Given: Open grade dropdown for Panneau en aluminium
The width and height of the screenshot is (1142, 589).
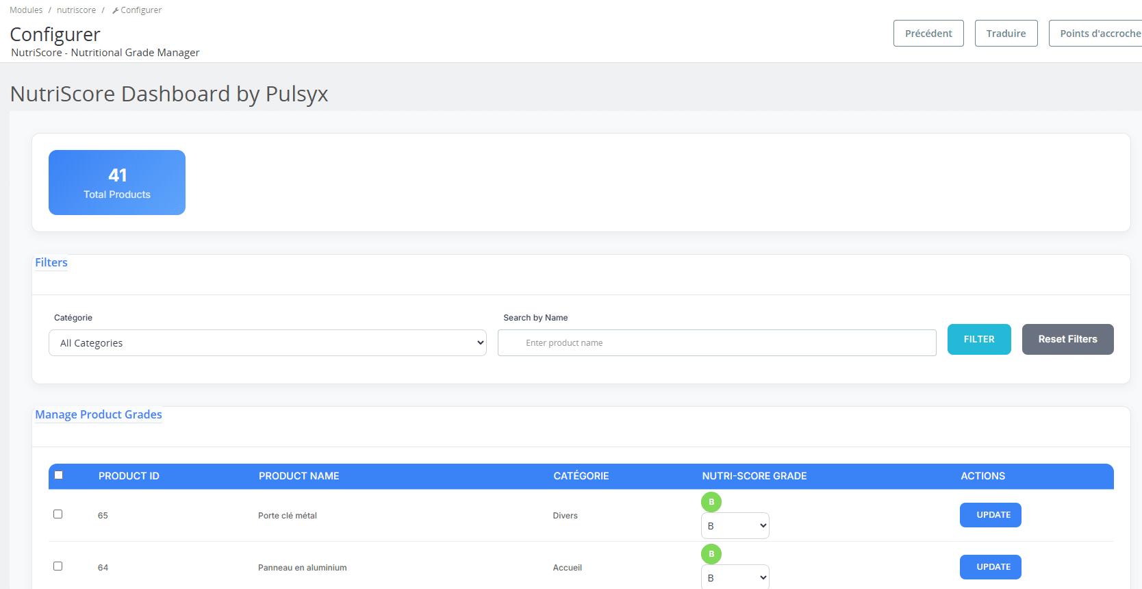Looking at the screenshot, I should (735, 577).
